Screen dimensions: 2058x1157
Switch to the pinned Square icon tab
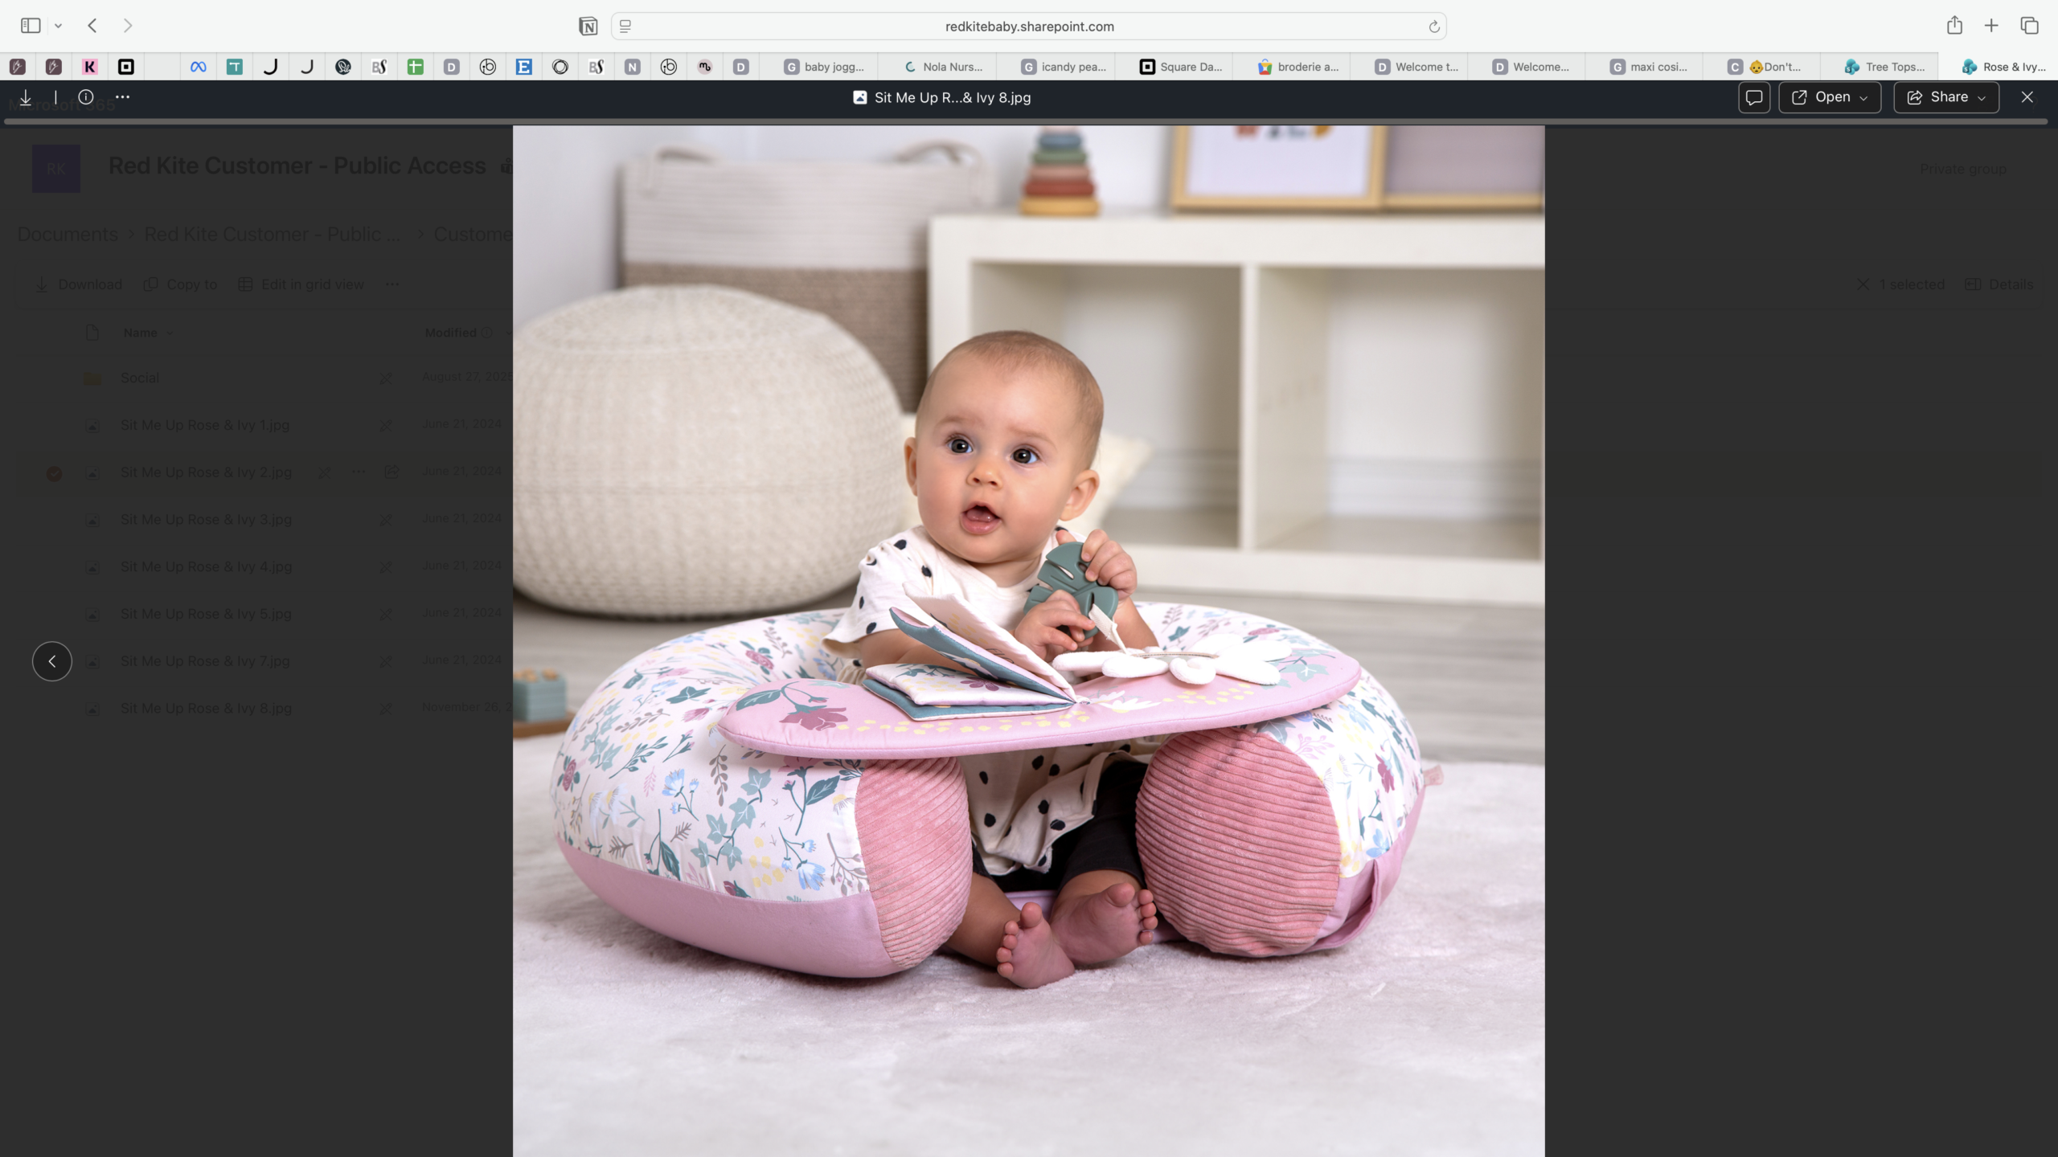coord(126,67)
